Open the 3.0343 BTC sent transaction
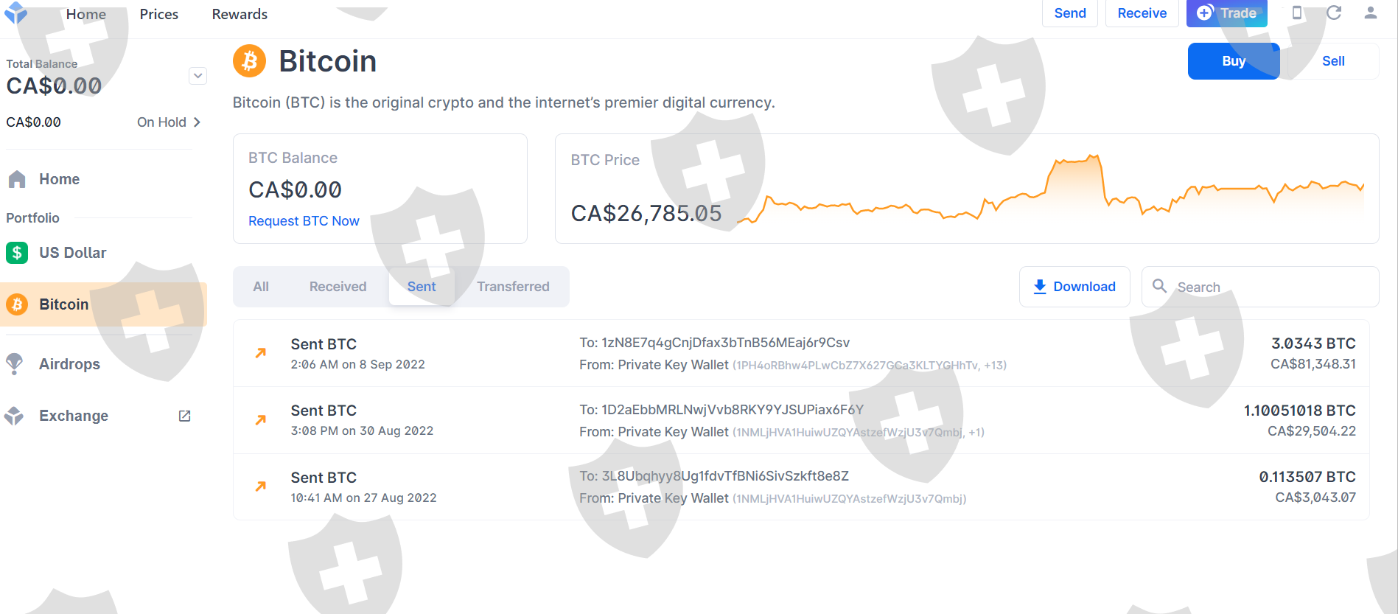 click(x=801, y=354)
